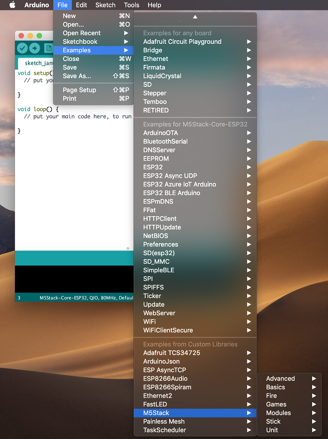Open the ESPmDNS examples submenu

click(x=195, y=201)
